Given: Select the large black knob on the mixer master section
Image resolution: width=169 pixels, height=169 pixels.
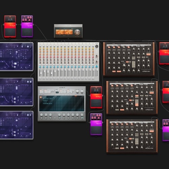Looking at the screenshot, I should (97, 46).
